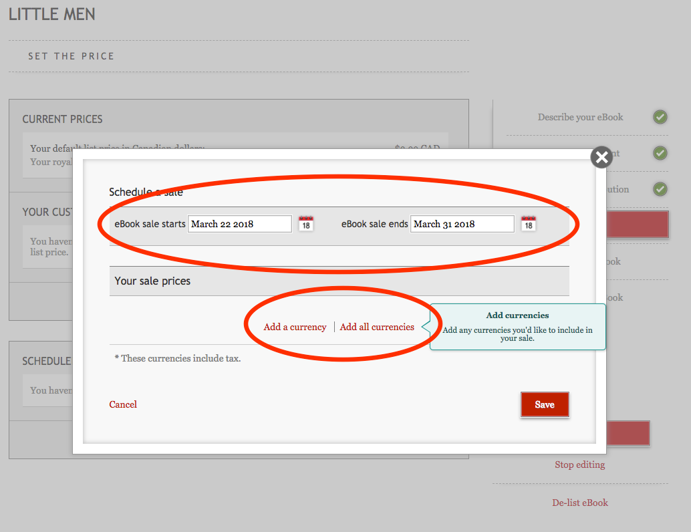Focus the eBook sale starts date field
691x532 pixels.
point(240,224)
